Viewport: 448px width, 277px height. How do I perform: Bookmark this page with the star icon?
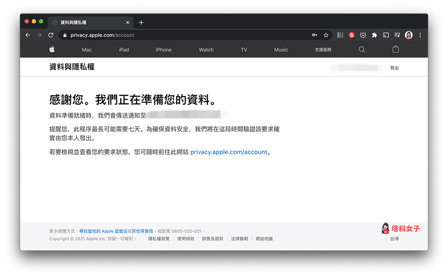pos(325,35)
